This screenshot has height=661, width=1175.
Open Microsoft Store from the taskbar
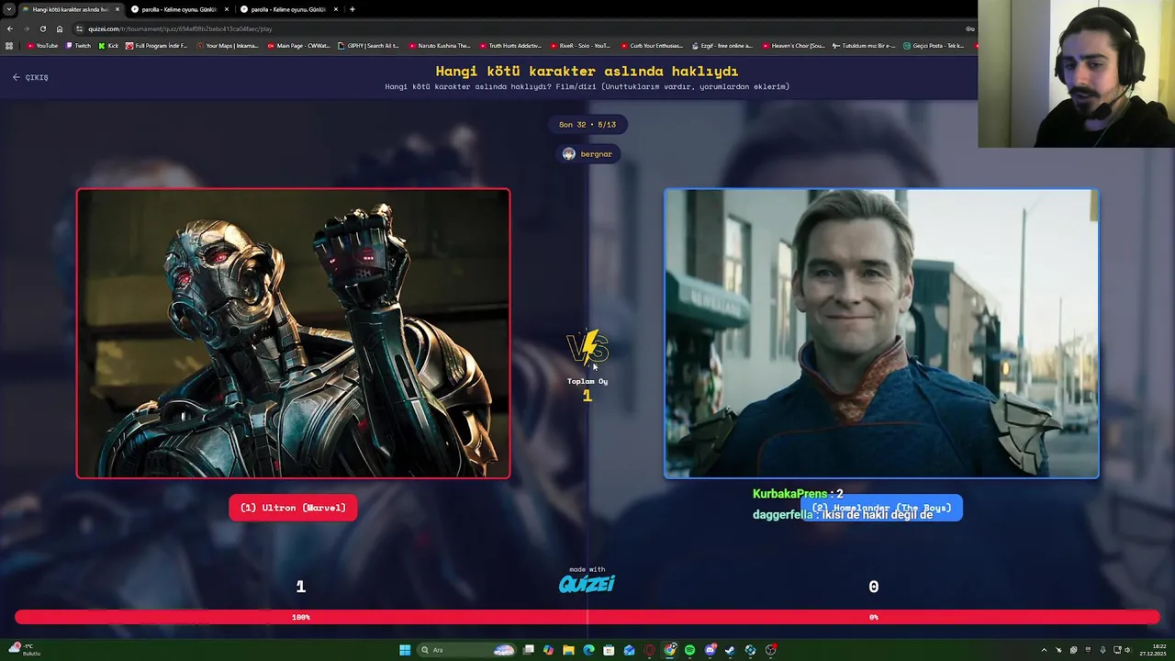click(609, 650)
